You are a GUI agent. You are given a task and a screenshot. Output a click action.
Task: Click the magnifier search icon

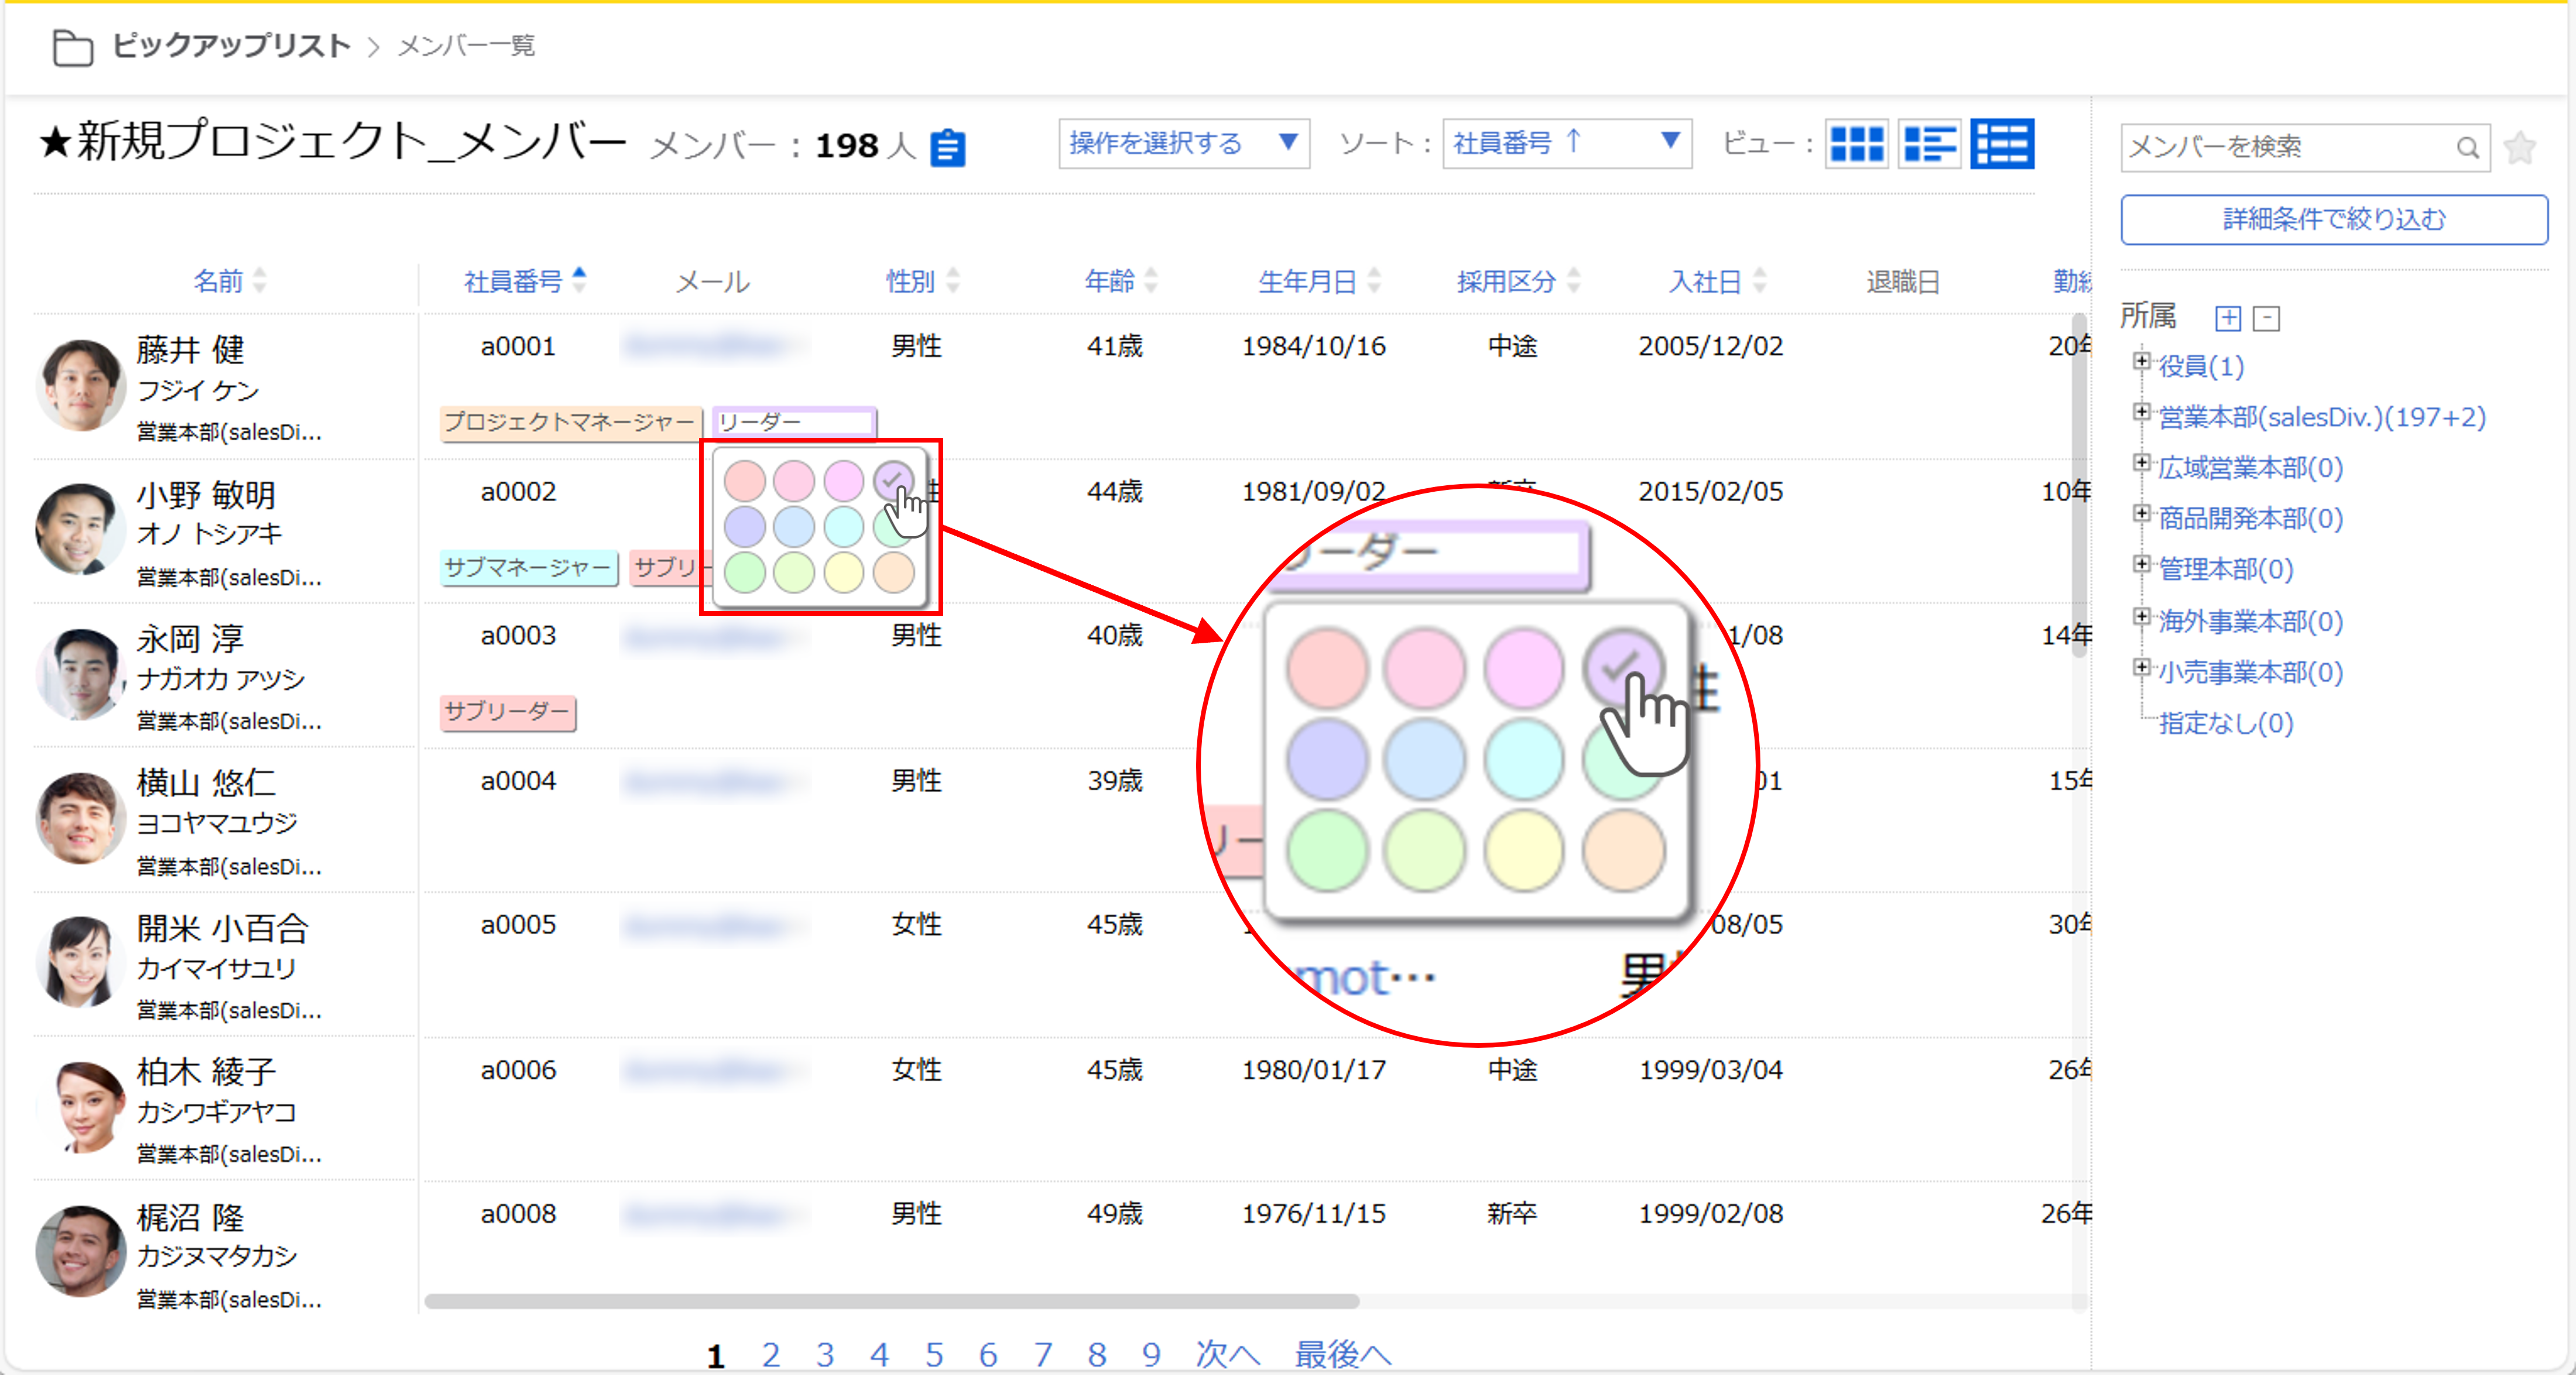(2467, 148)
